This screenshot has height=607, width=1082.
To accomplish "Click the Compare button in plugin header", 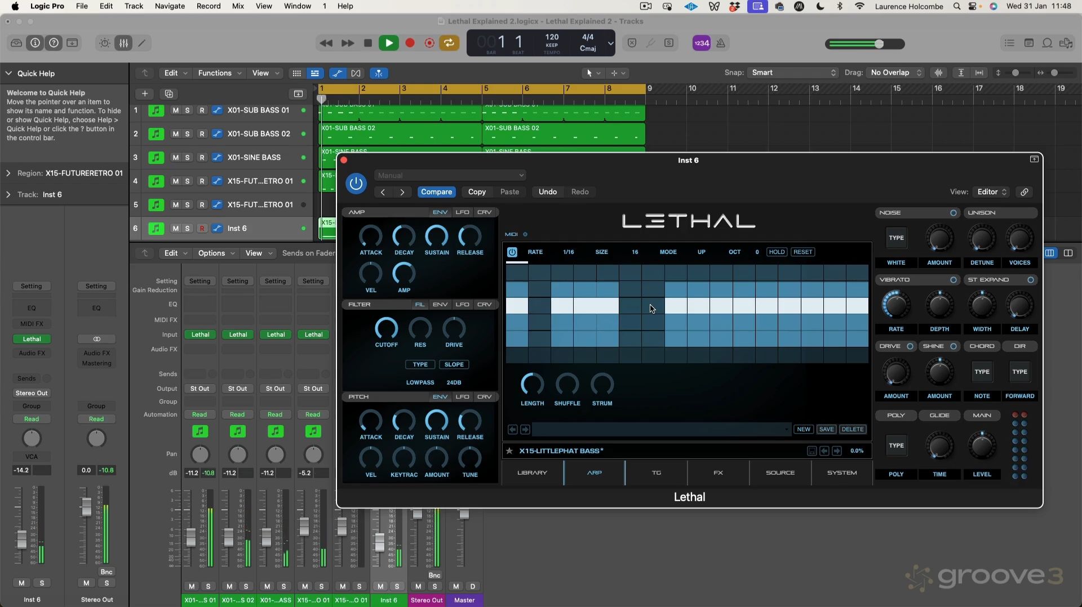I will click(x=436, y=192).
